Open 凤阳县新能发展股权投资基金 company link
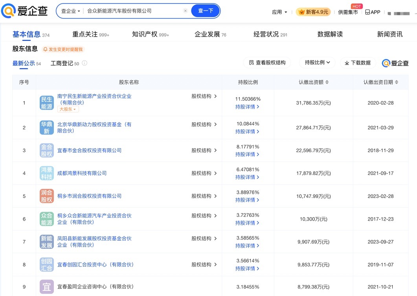 94,242
